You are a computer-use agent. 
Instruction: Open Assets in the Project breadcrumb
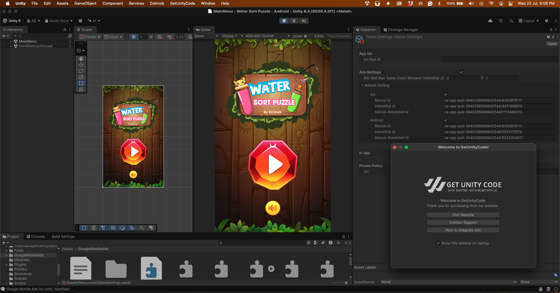(x=67, y=249)
